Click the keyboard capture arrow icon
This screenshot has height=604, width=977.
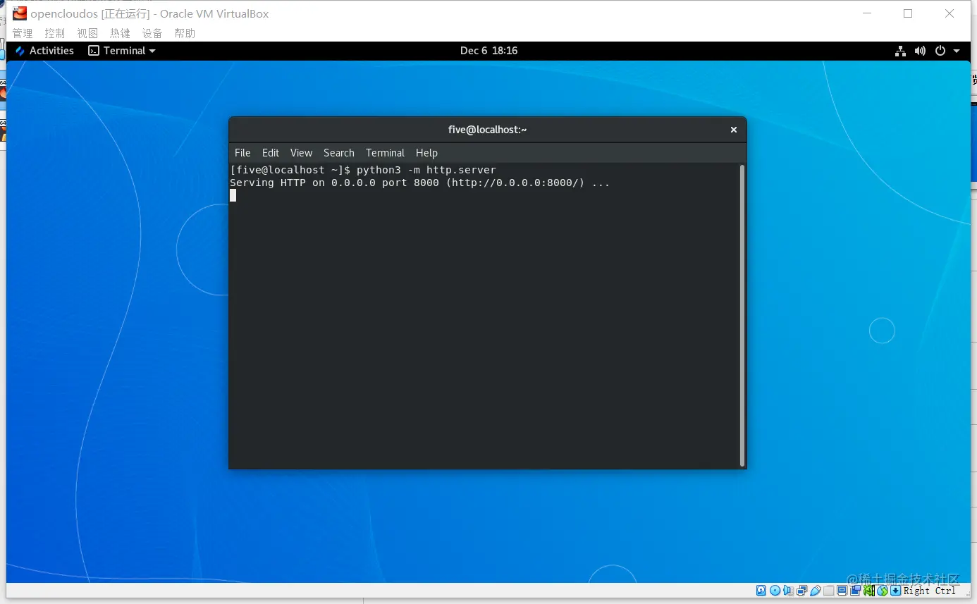click(895, 591)
